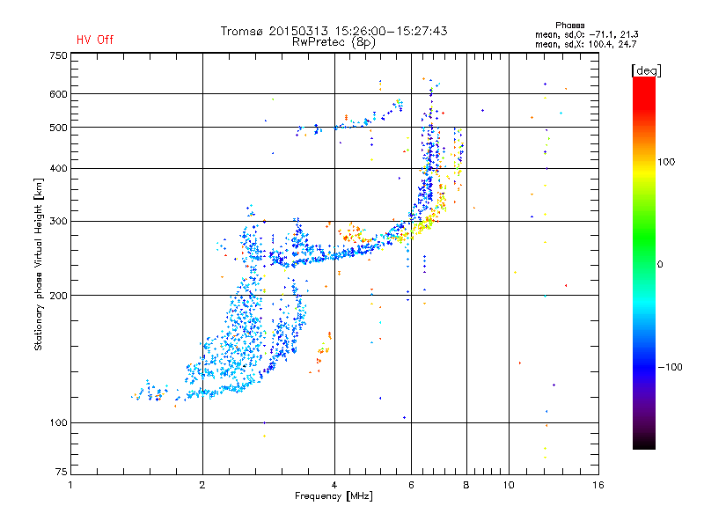Image resolution: width=704 pixels, height=528 pixels.
Task: Select the title 'Tromsø 20150313 15:26:00-15:27:43'
Action: 334,31
